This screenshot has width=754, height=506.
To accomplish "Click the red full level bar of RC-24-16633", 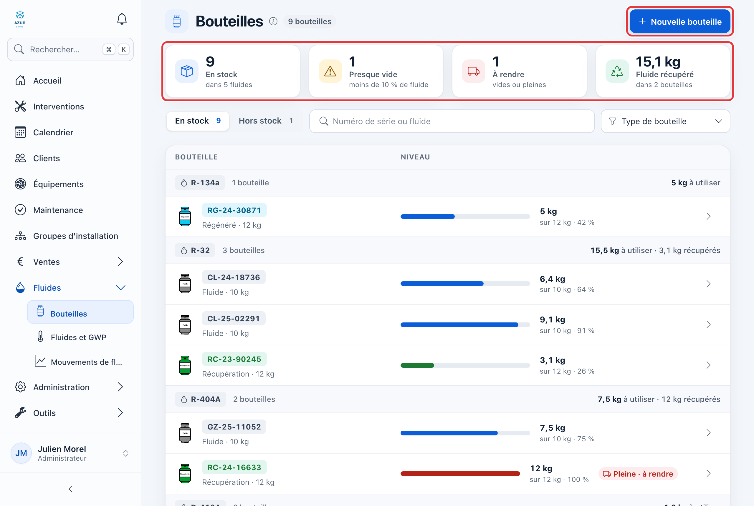I will click(x=460, y=474).
